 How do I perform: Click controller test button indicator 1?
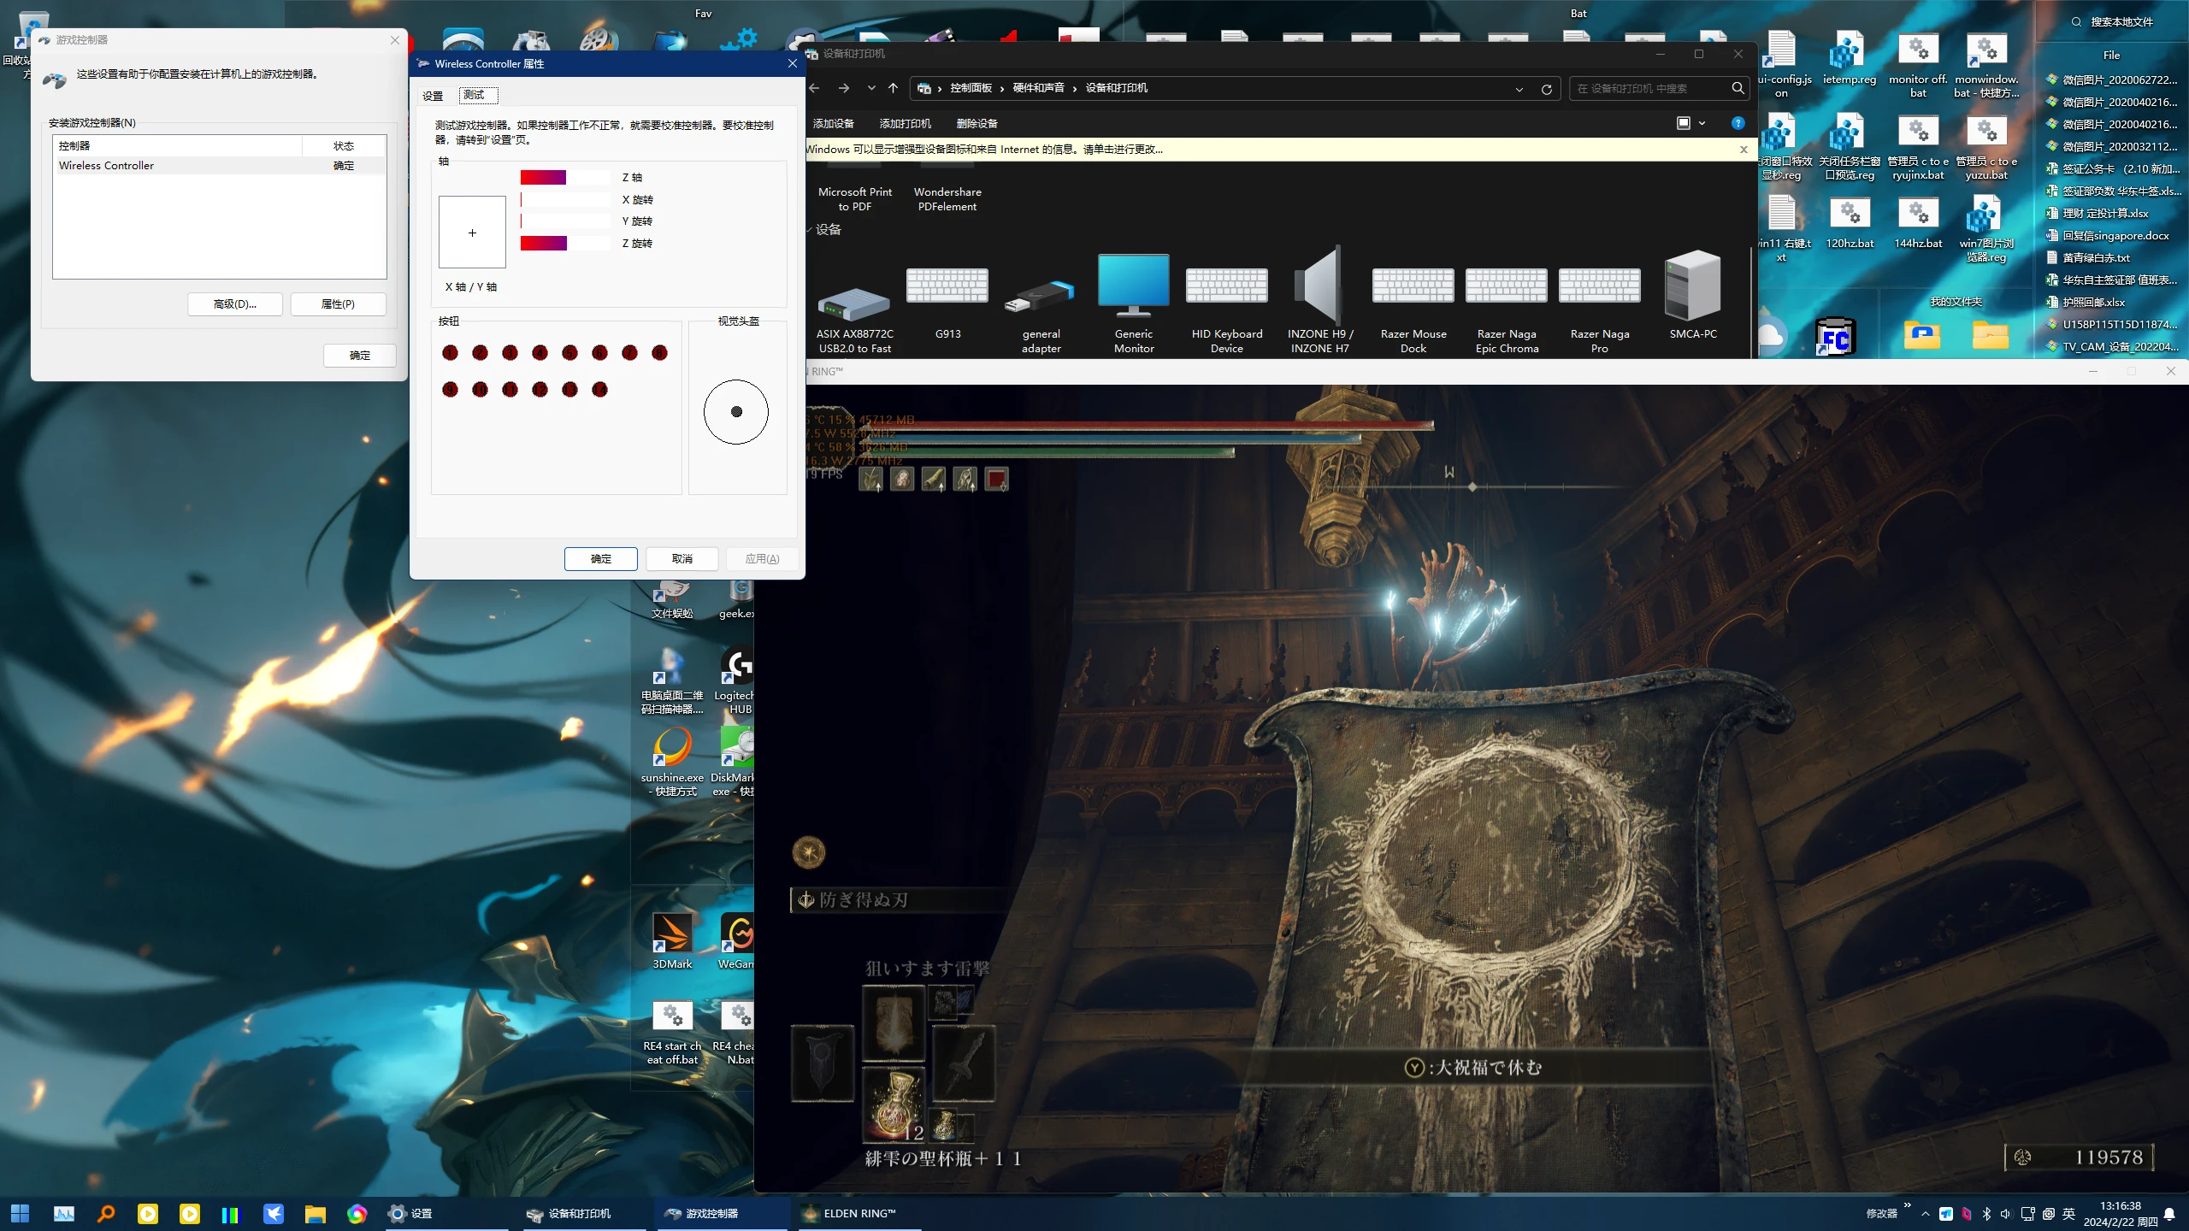451,353
